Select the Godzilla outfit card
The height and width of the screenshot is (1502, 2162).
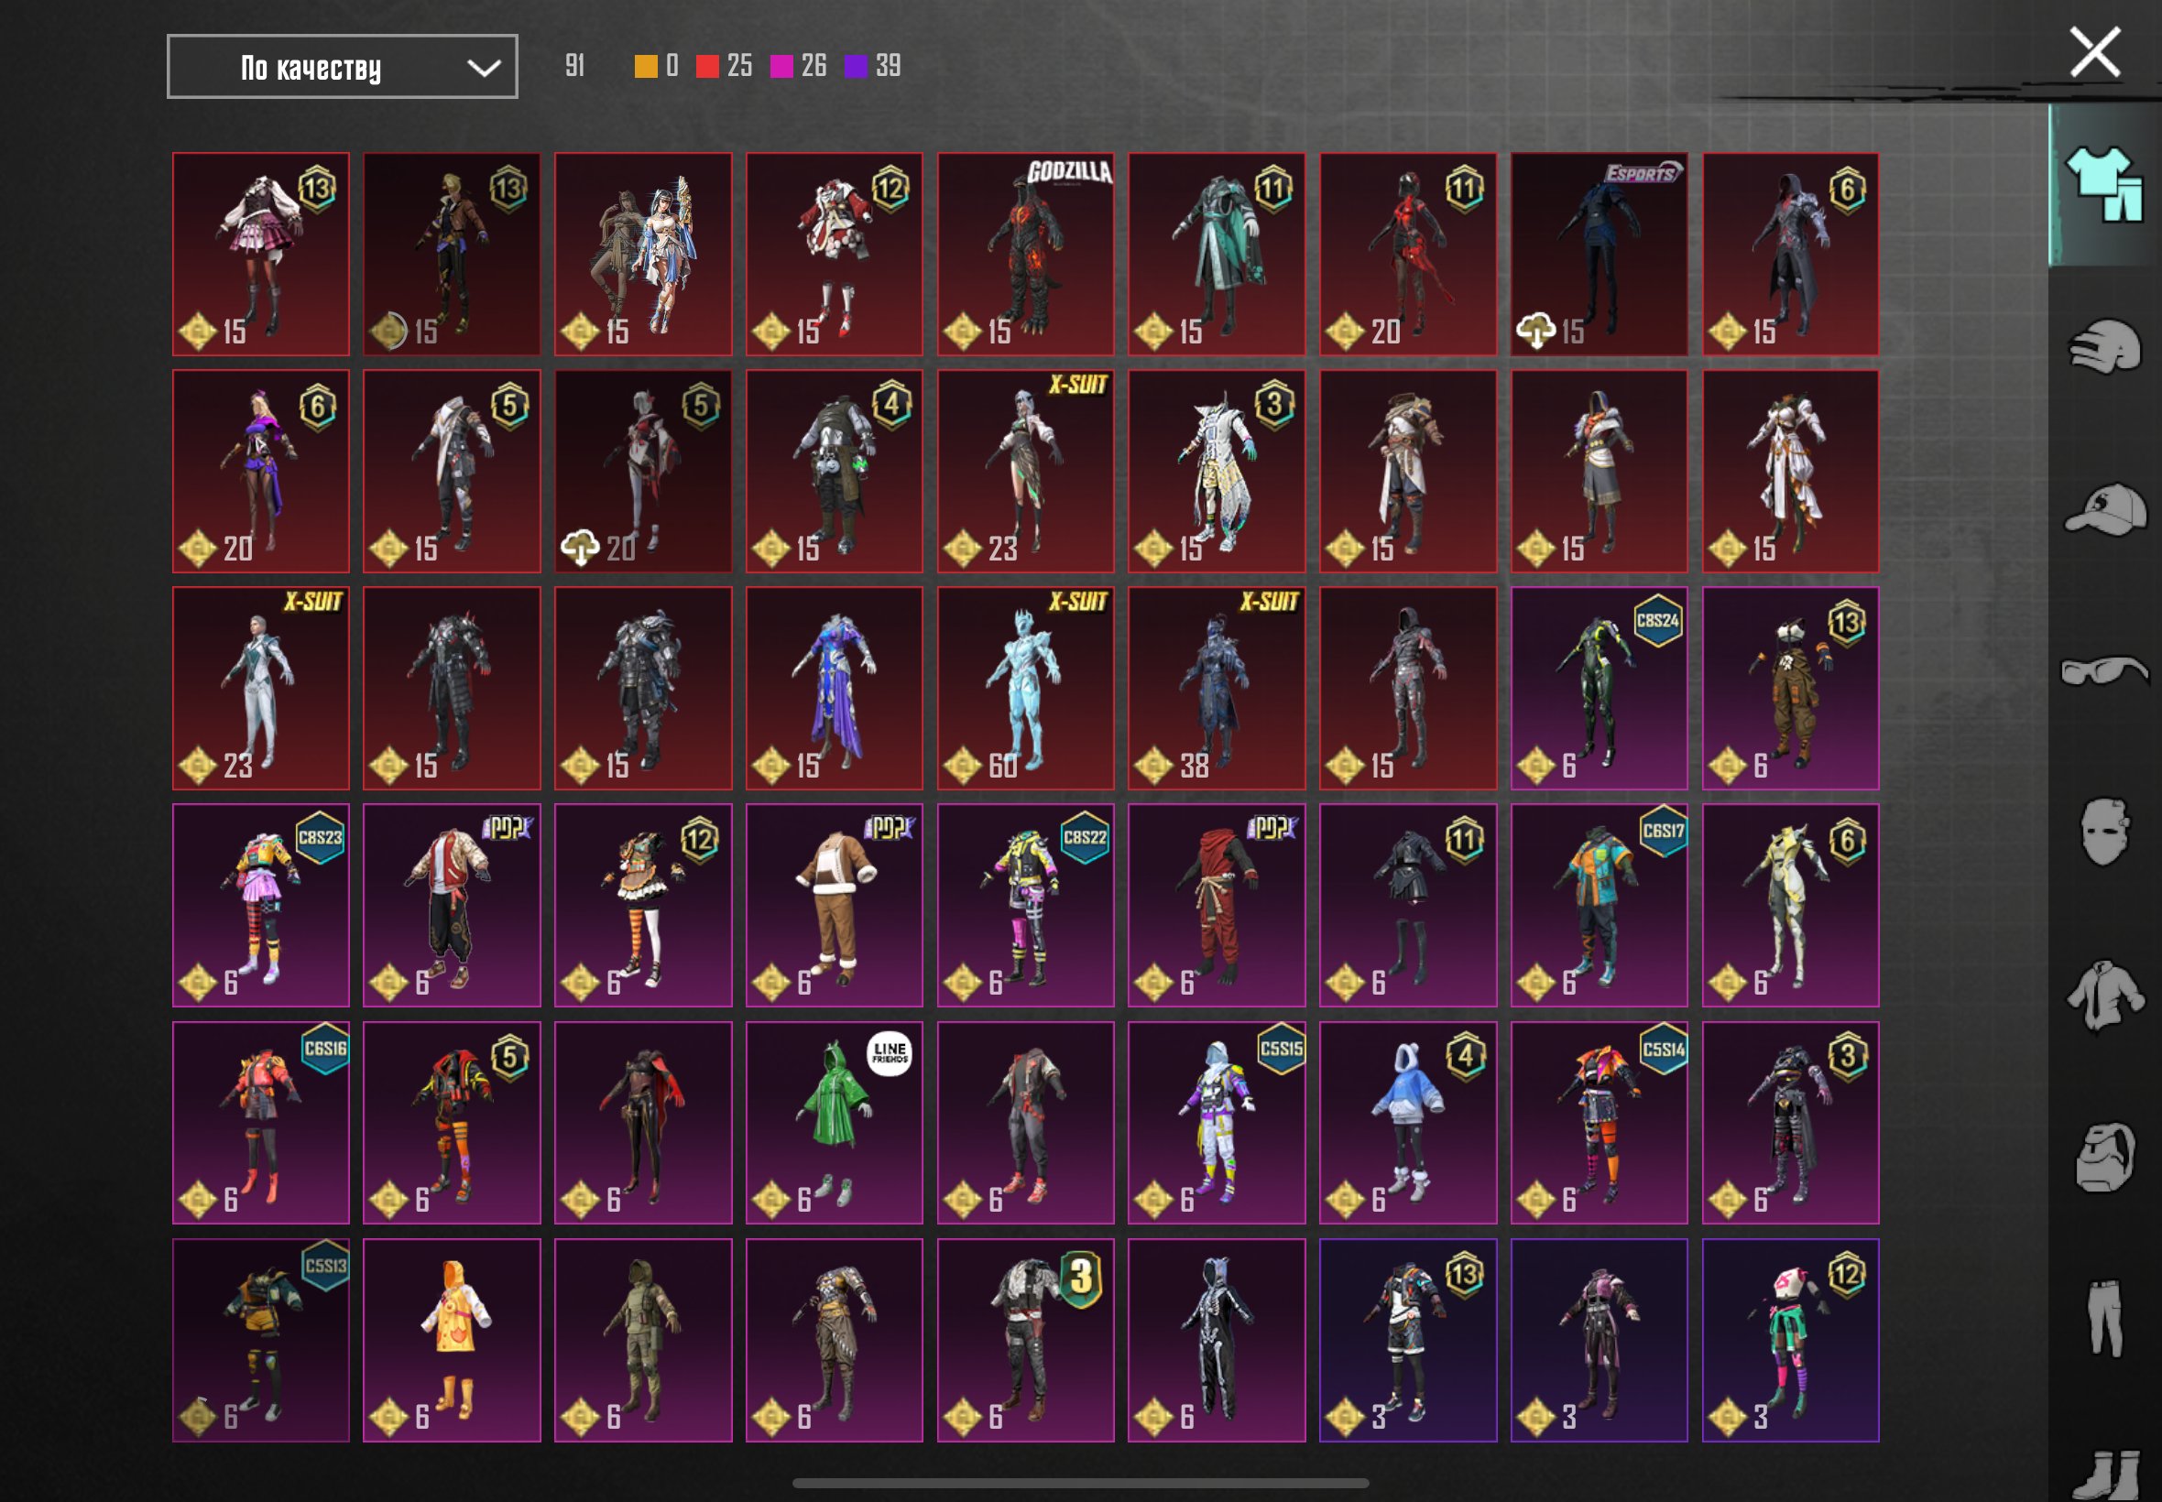coord(1025,254)
